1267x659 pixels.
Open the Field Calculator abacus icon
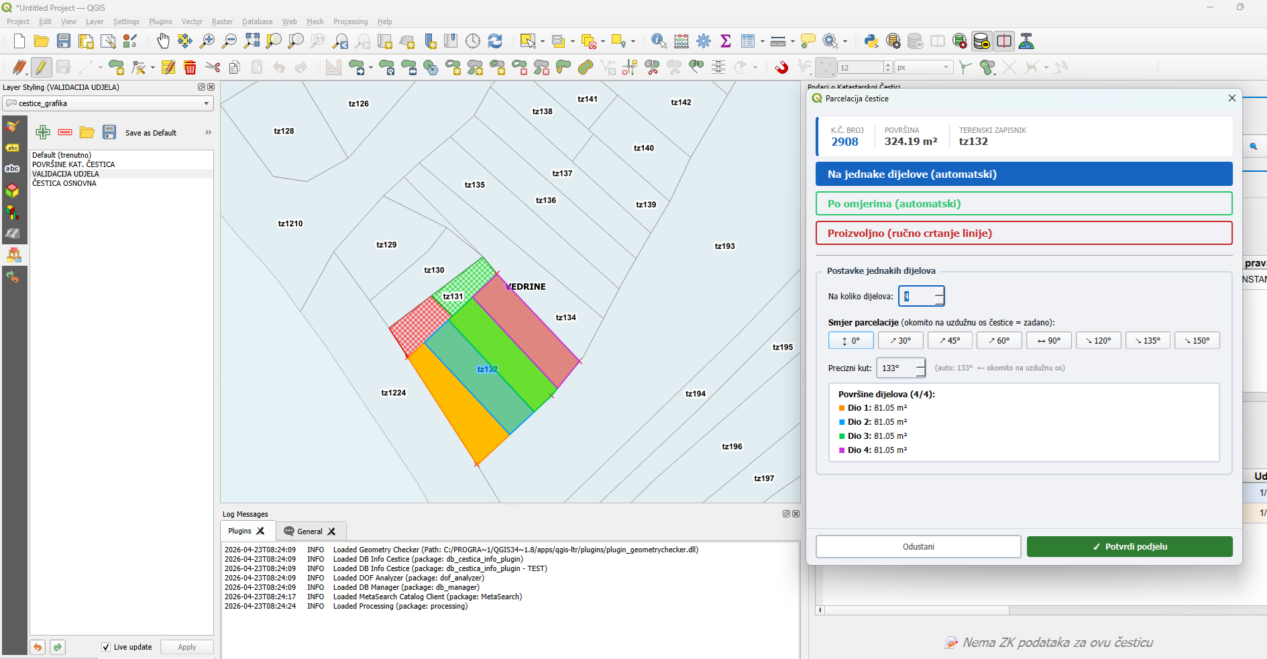tap(681, 42)
